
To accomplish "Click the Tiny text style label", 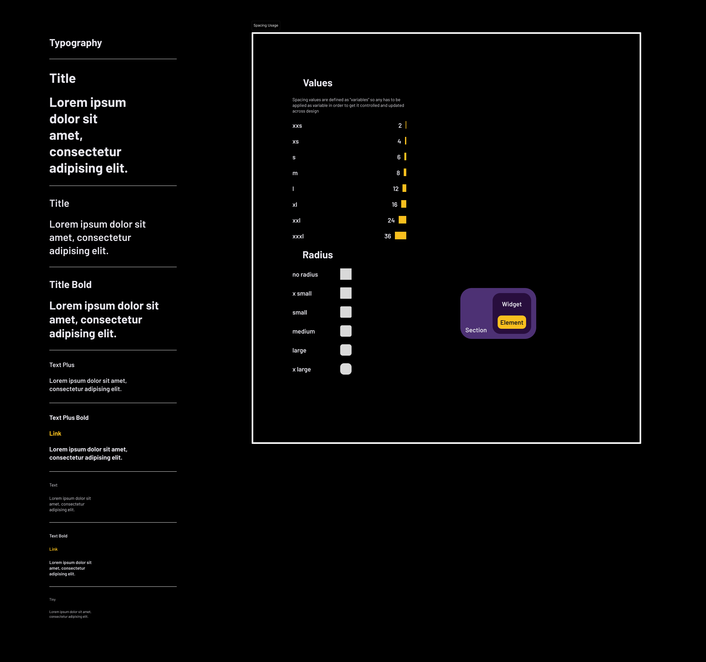I will pyautogui.click(x=52, y=599).
